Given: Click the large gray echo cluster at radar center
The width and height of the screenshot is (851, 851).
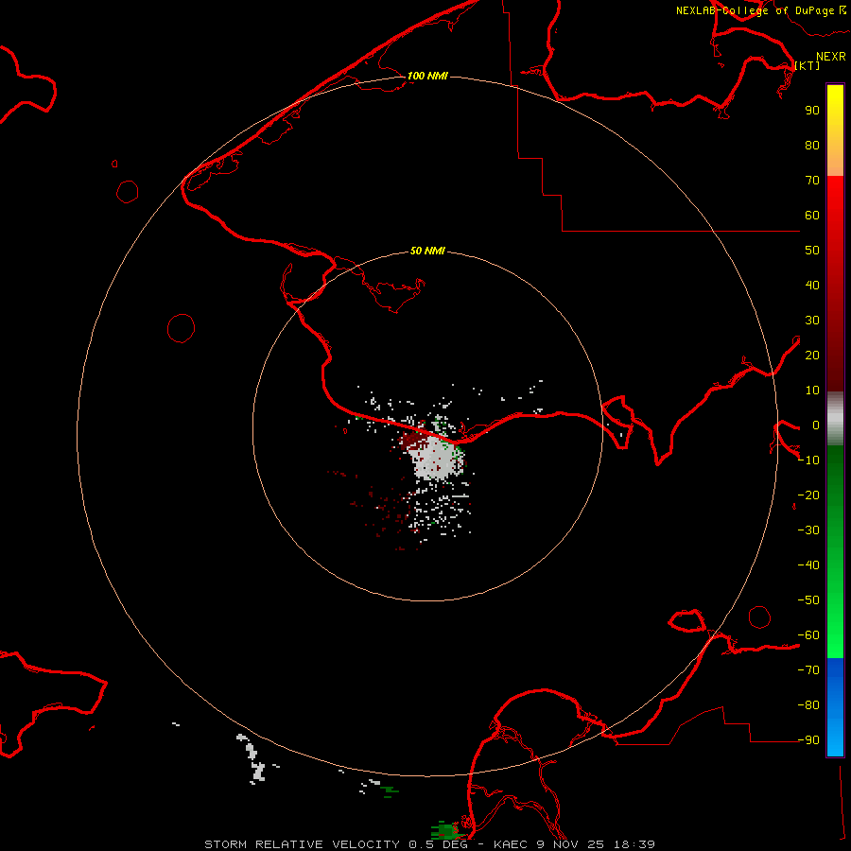Looking at the screenshot, I should pos(434,460).
